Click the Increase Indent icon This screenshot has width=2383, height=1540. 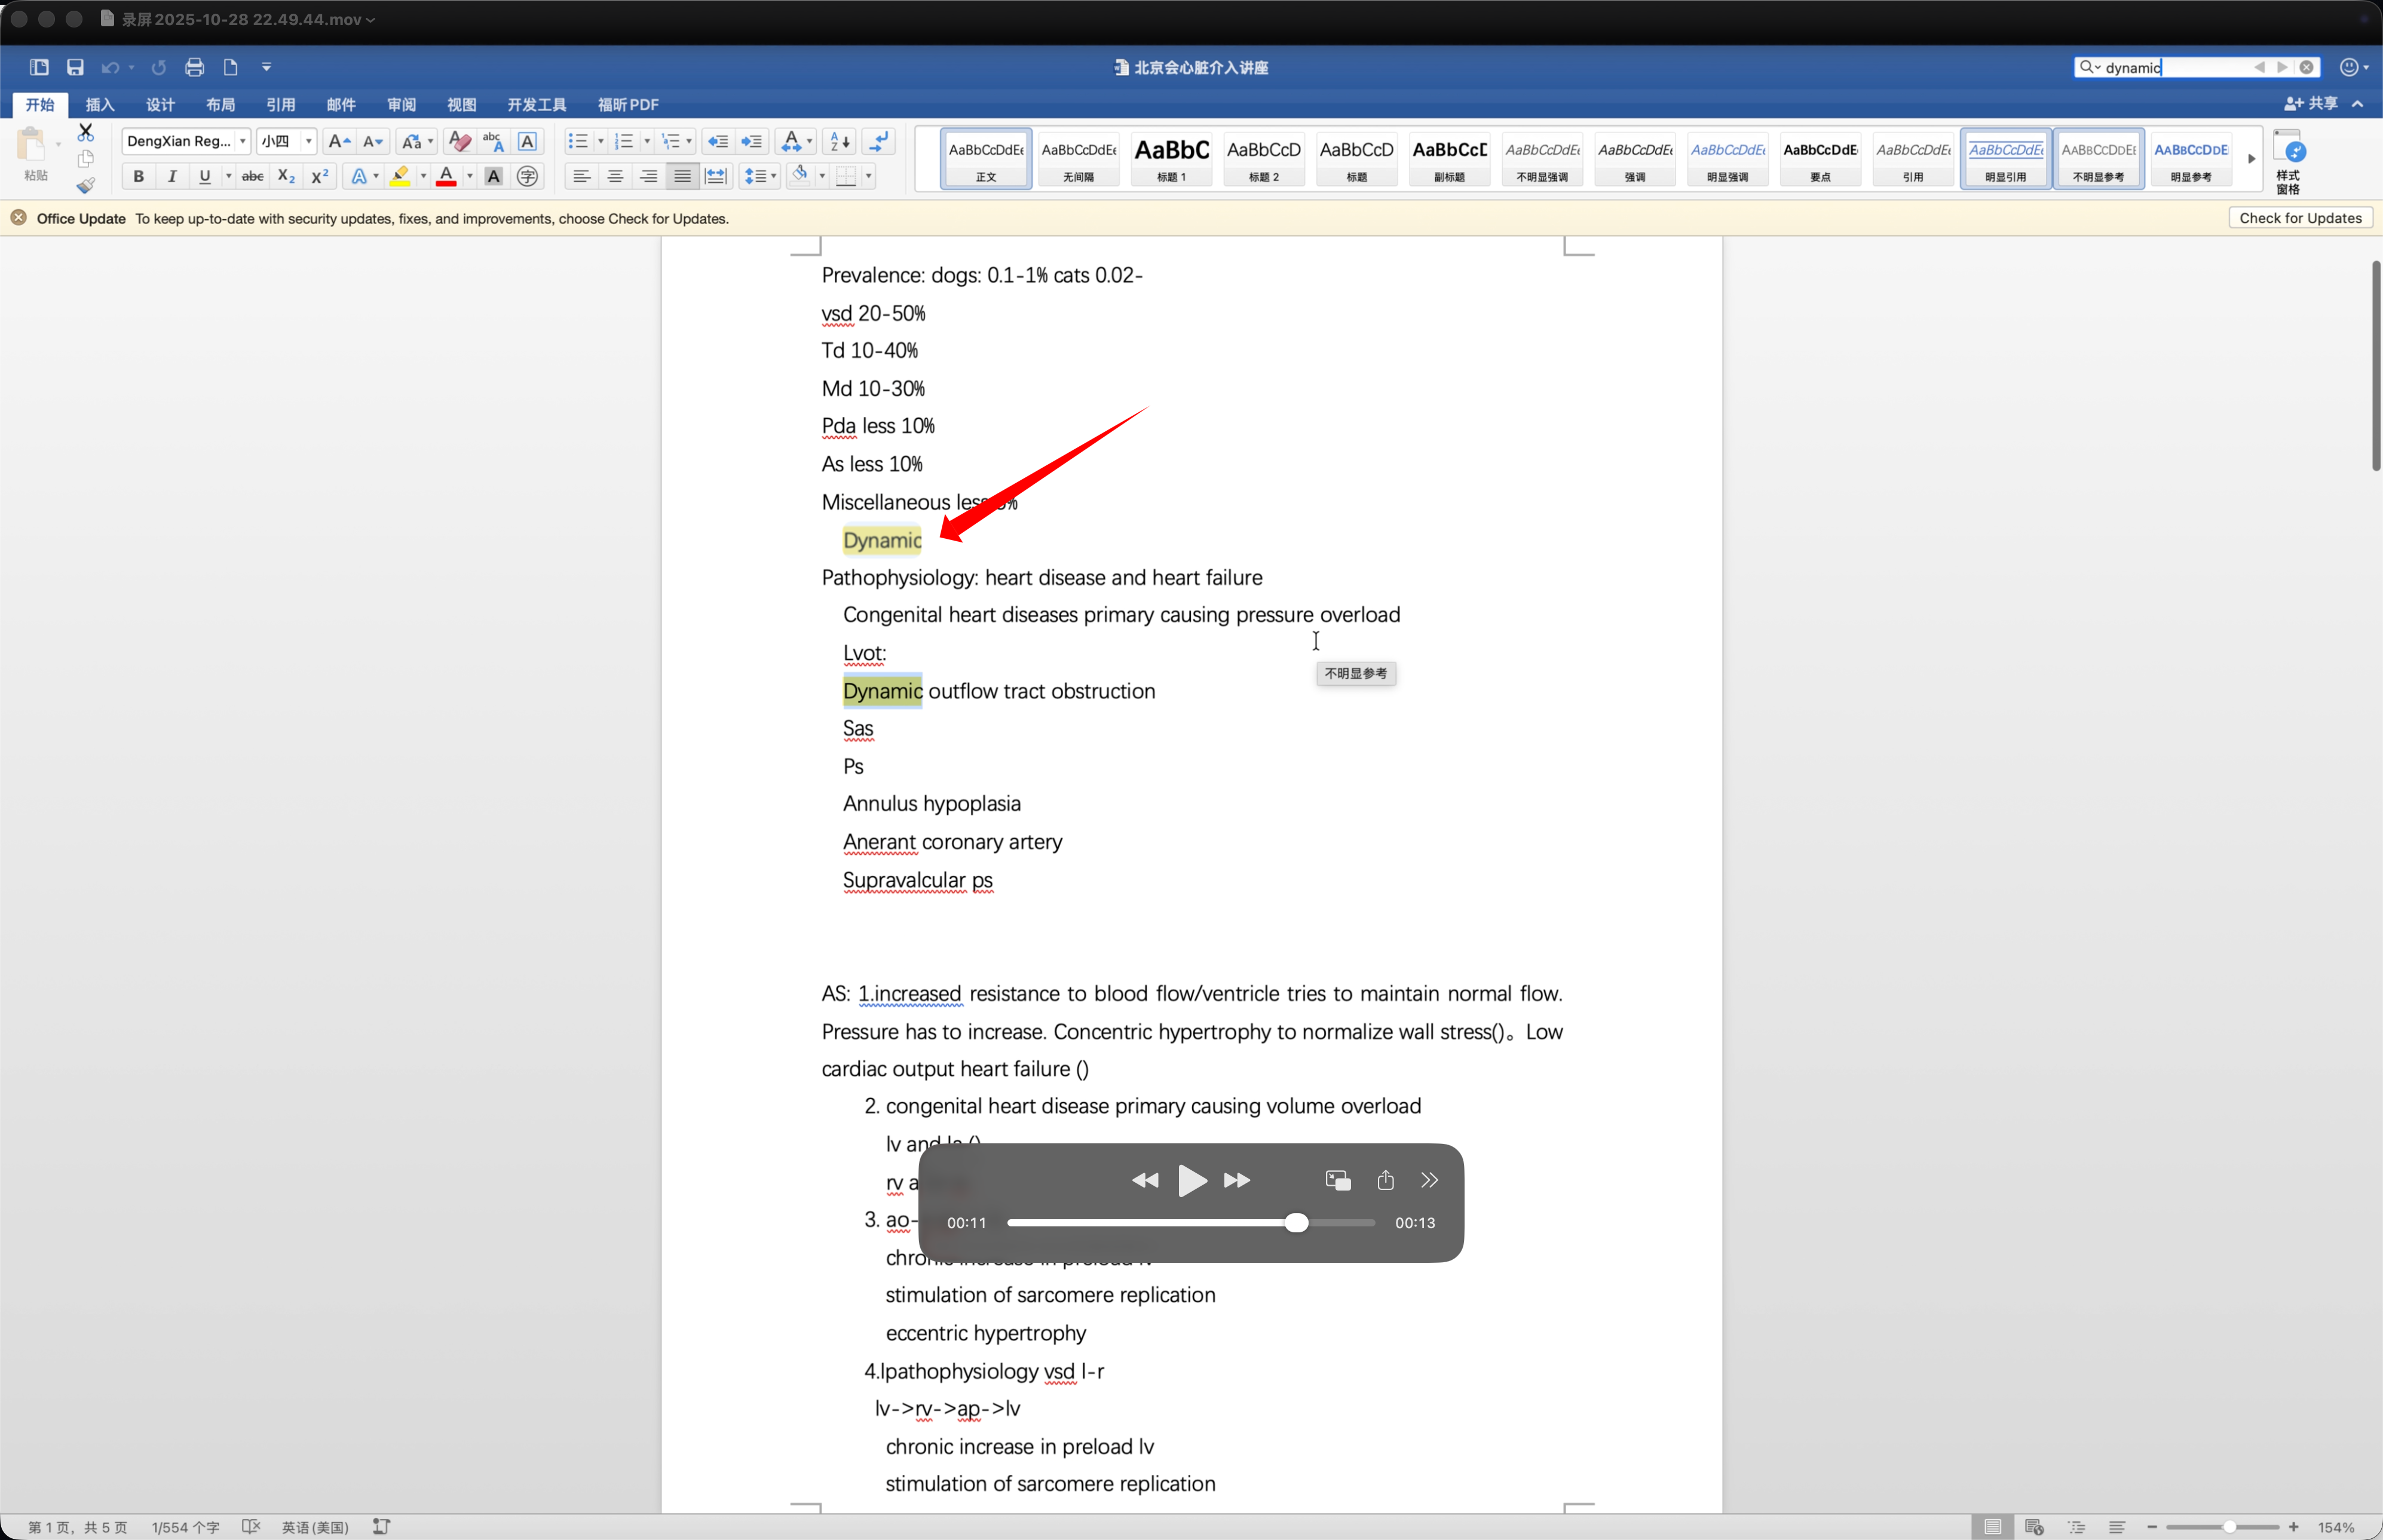coord(752,141)
